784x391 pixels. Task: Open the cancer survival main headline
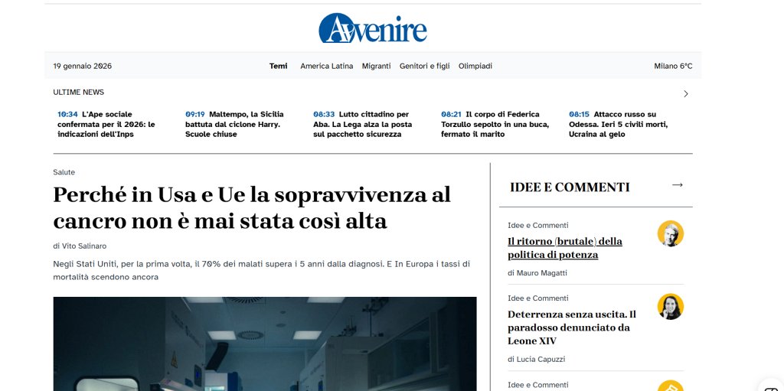(x=252, y=207)
